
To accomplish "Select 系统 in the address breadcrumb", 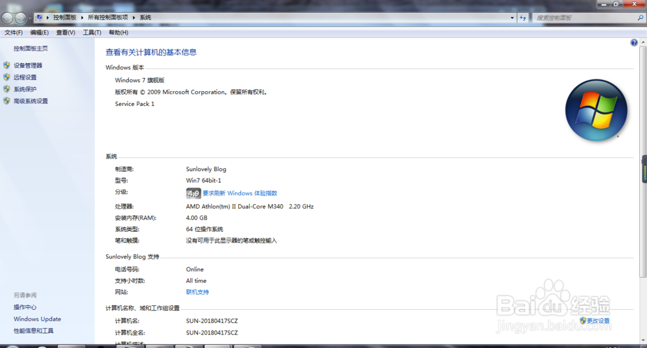I will point(145,17).
